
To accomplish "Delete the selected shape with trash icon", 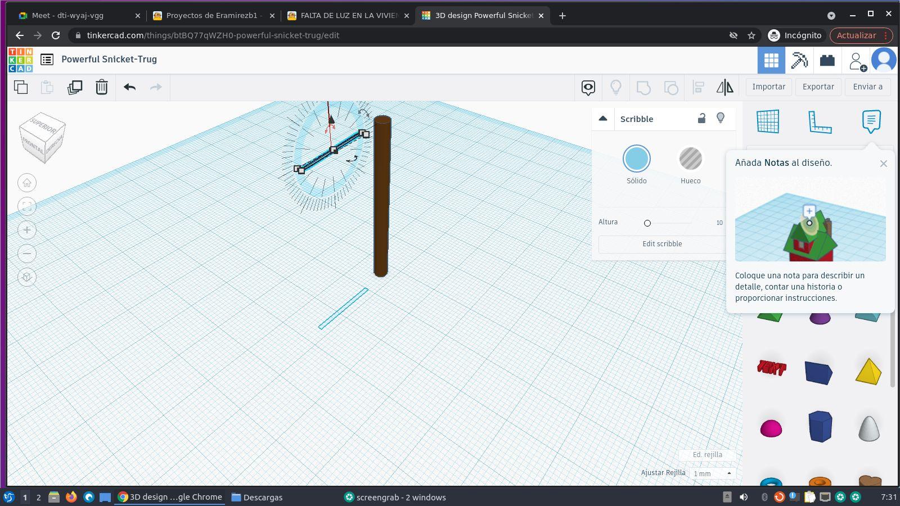I will (102, 87).
